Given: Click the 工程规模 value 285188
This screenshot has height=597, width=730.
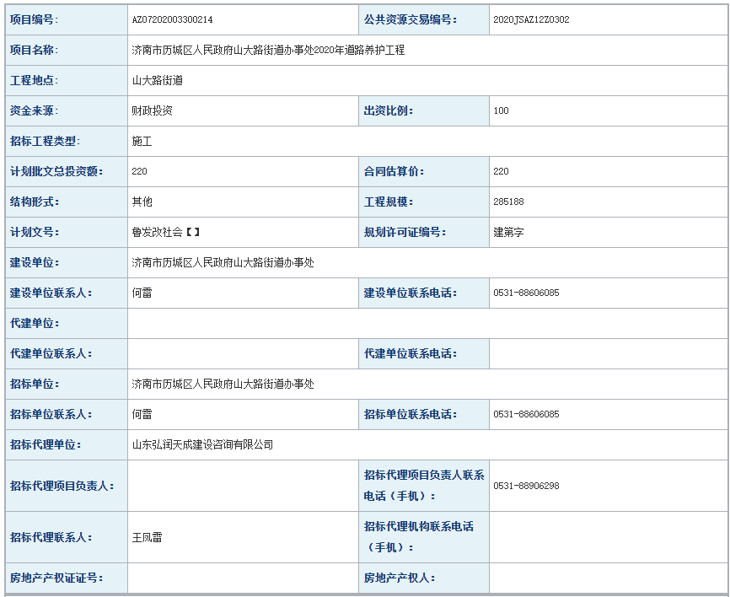Looking at the screenshot, I should (x=508, y=202).
